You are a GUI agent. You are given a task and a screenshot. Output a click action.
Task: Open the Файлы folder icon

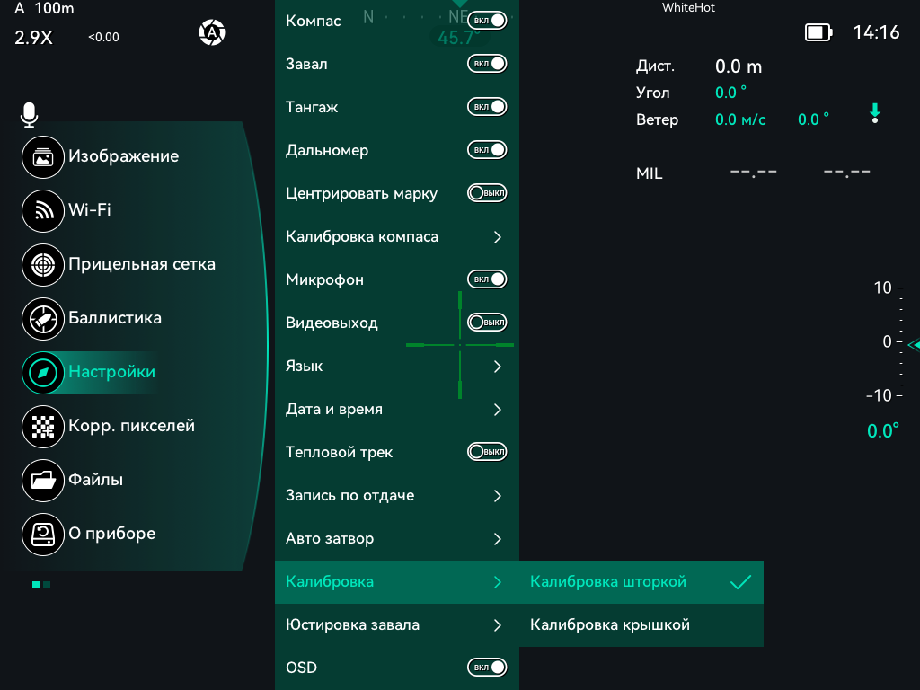[x=43, y=481]
